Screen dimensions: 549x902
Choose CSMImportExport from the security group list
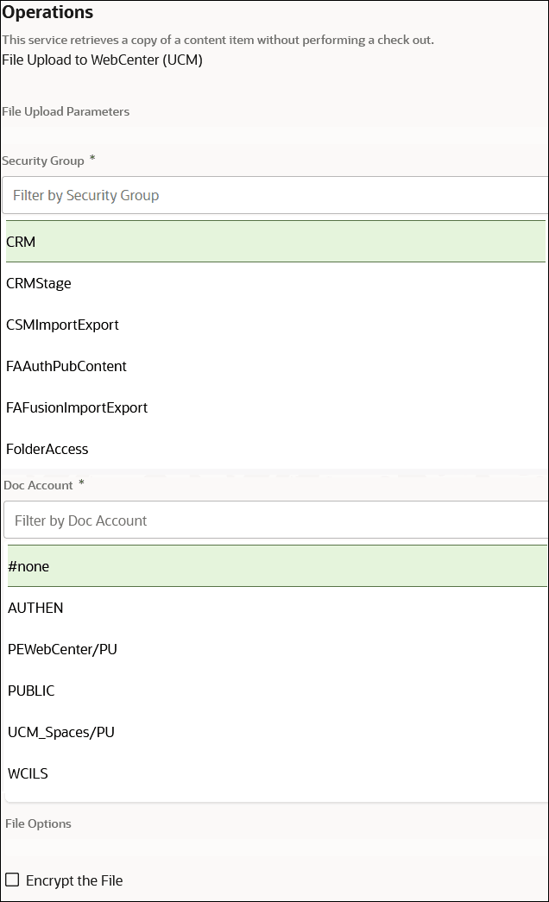[274, 325]
